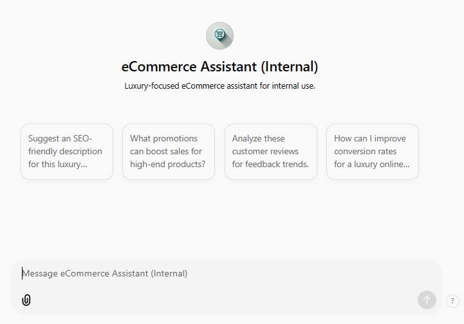
Task: Start chat about luxury online conversion rates
Action: click(373, 151)
